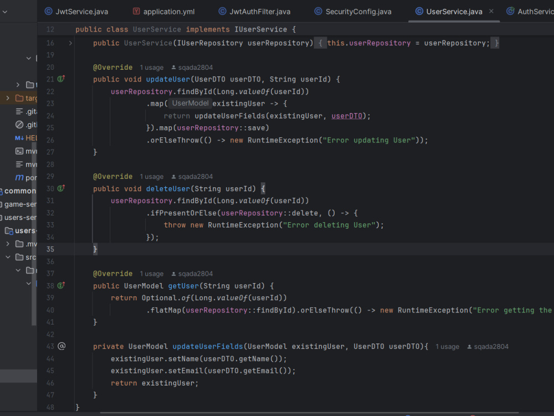Click the .gita text file icon
The image size is (554, 416).
click(19, 111)
